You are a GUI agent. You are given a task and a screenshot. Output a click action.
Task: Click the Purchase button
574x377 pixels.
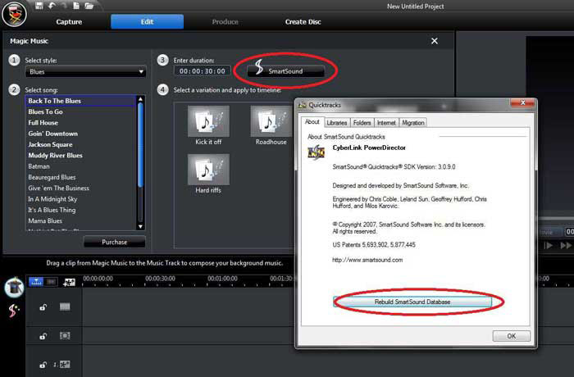tap(115, 242)
